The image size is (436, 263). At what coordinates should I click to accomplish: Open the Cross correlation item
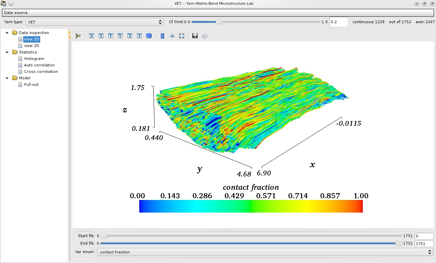[41, 72]
